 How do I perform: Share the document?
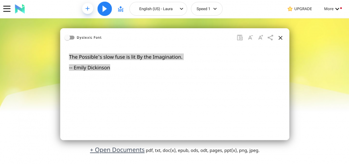click(270, 38)
